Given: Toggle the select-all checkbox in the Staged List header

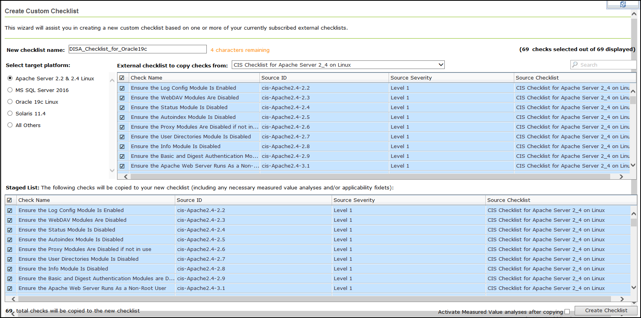Looking at the screenshot, I should [9, 200].
